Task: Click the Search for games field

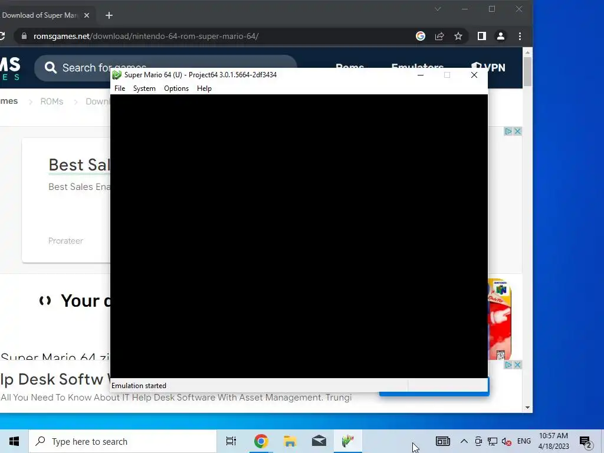Action: (166, 68)
